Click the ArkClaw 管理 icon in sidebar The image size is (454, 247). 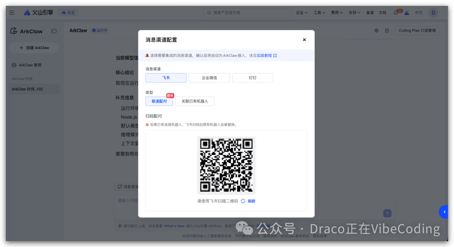13,65
